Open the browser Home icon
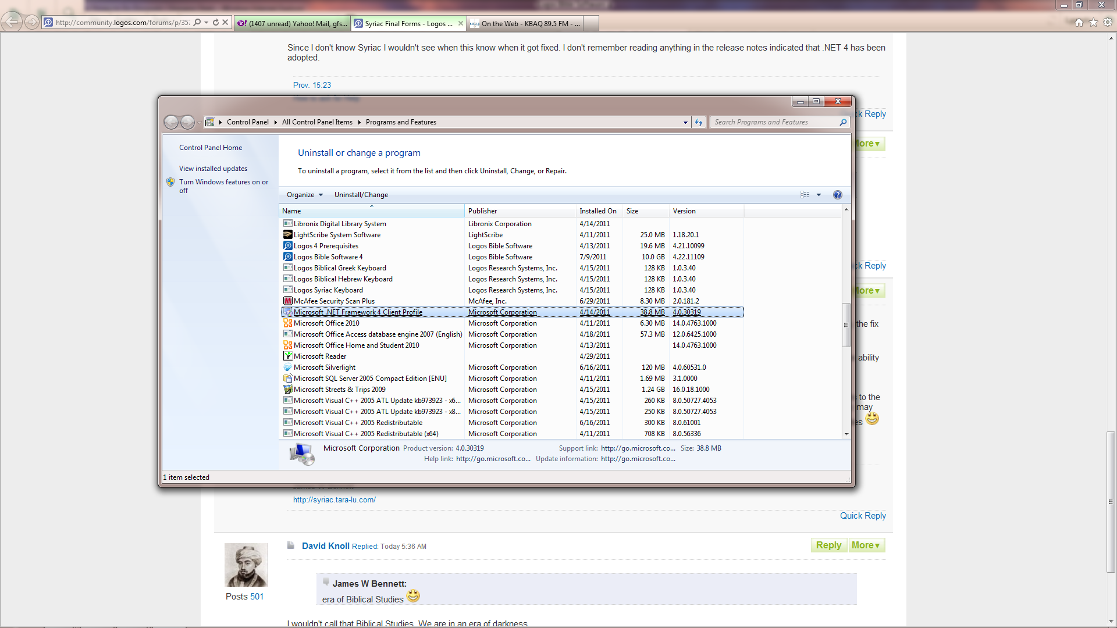 click(x=1079, y=23)
